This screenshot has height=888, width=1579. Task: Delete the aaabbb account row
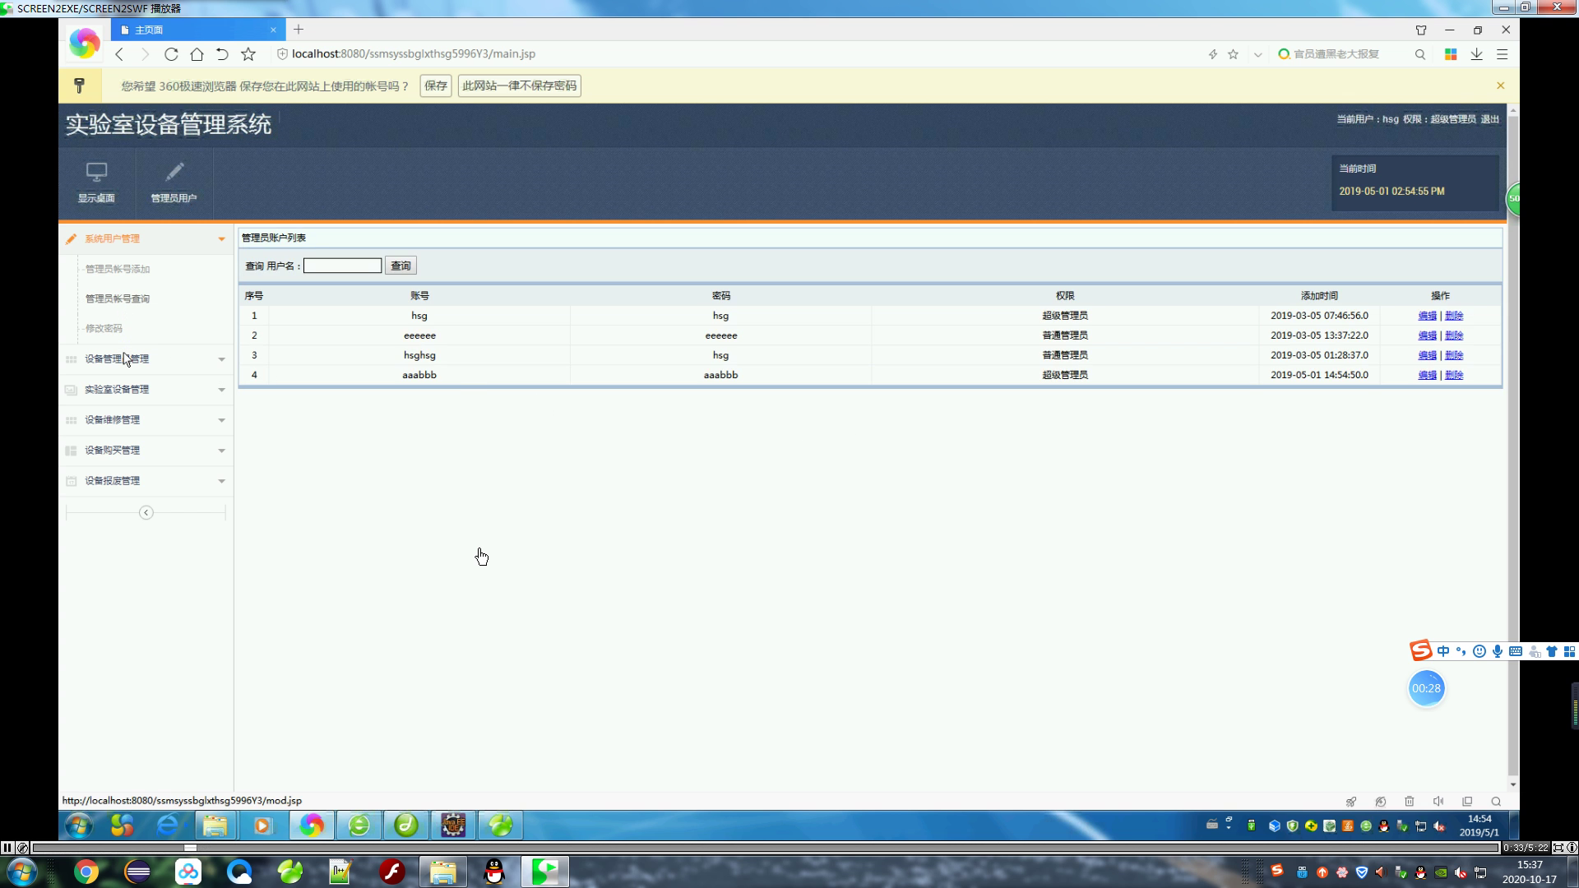click(x=1454, y=376)
